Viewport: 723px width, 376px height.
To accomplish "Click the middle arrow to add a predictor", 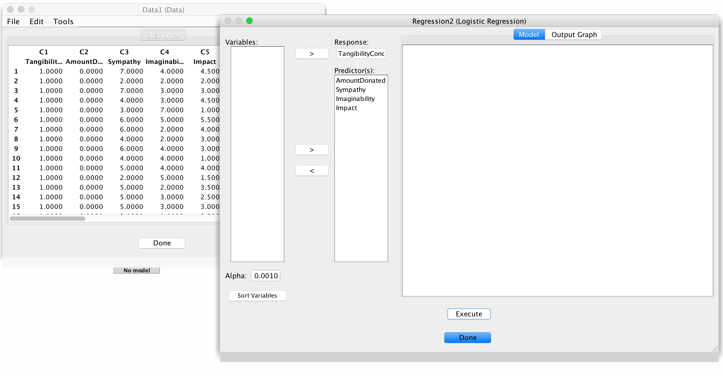I will [x=312, y=149].
